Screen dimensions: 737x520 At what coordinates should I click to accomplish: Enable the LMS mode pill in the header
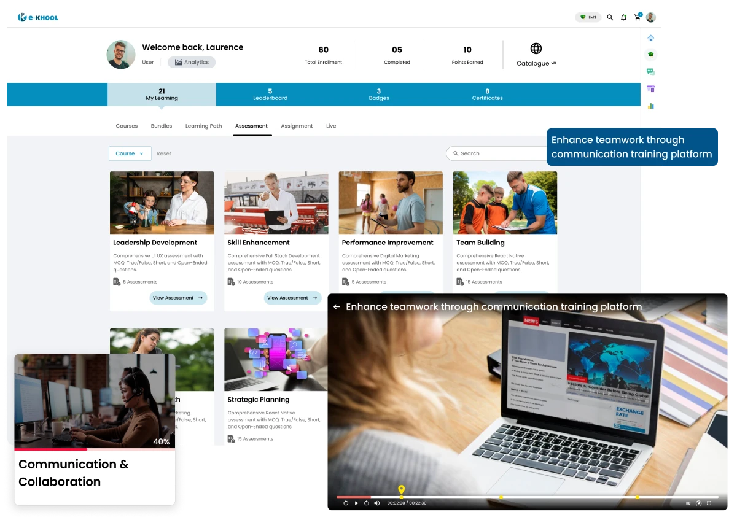pyautogui.click(x=587, y=17)
